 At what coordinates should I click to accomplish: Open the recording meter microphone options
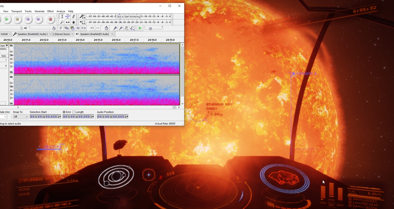click(82, 16)
